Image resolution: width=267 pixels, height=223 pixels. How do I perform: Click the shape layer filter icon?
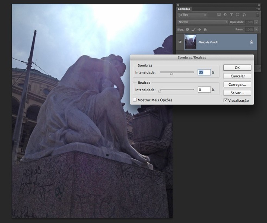pyautogui.click(x=238, y=15)
